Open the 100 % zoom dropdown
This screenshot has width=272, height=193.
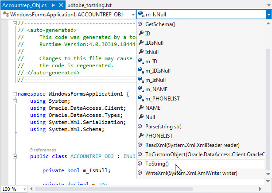pyautogui.click(x=25, y=189)
